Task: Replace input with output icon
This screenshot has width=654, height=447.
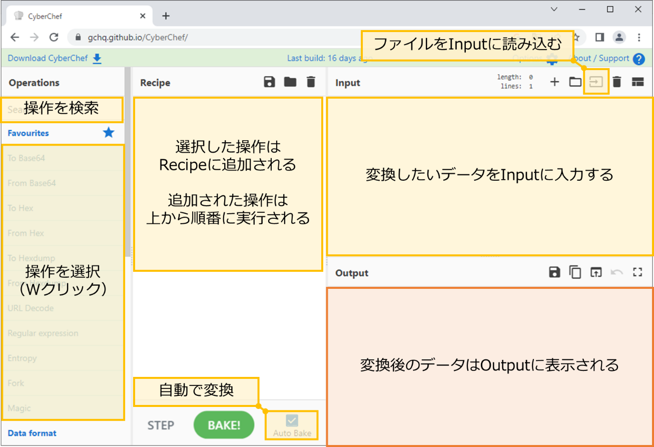Action: [596, 272]
